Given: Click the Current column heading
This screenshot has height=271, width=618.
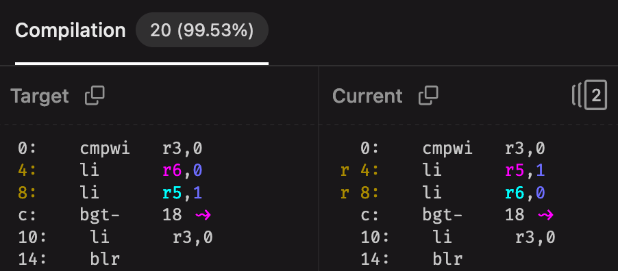Looking at the screenshot, I should (x=367, y=96).
